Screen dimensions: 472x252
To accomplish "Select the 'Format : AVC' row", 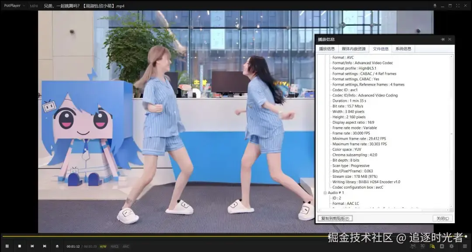I will click(343, 58).
